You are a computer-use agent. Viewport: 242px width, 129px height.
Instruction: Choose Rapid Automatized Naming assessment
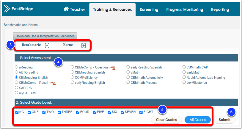(184, 77)
